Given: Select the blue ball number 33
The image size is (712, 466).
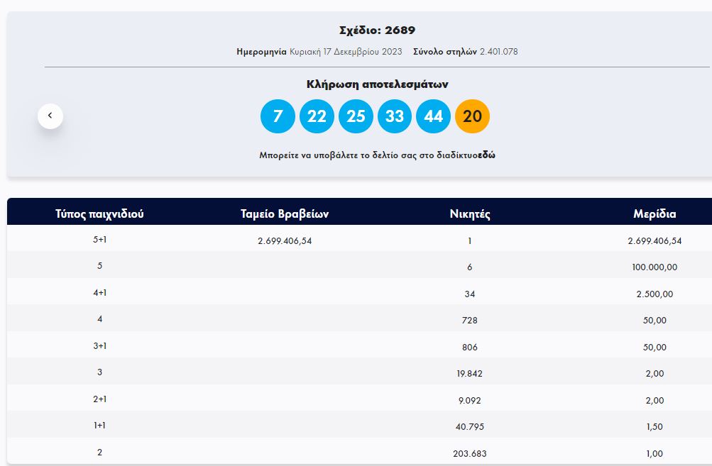Looking at the screenshot, I should click(395, 116).
